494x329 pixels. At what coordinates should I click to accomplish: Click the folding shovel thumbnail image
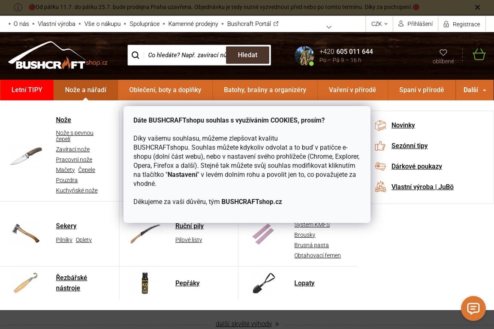(x=264, y=283)
